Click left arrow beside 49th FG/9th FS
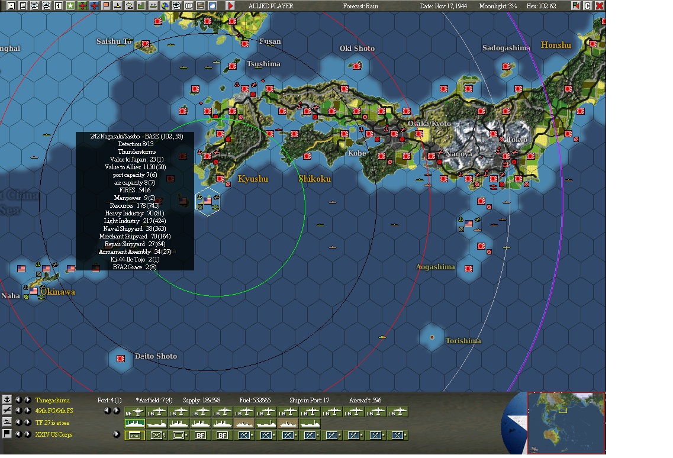Viewport: 673px width, 458px height. coord(18,411)
